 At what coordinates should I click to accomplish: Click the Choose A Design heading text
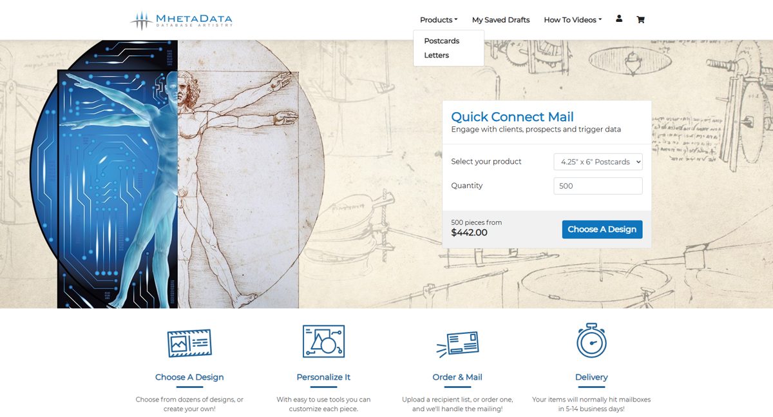tap(189, 377)
